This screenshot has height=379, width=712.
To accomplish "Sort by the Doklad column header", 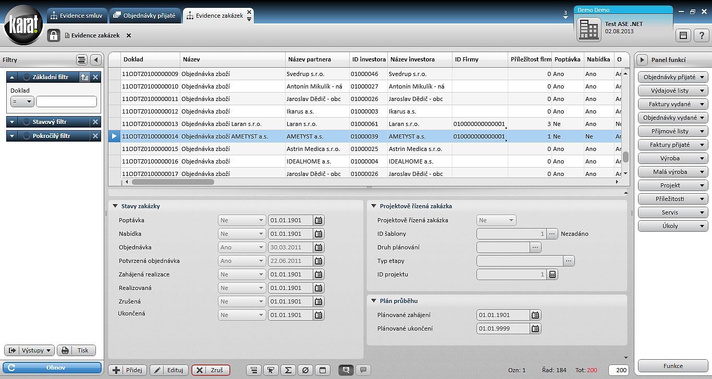I will 151,59.
